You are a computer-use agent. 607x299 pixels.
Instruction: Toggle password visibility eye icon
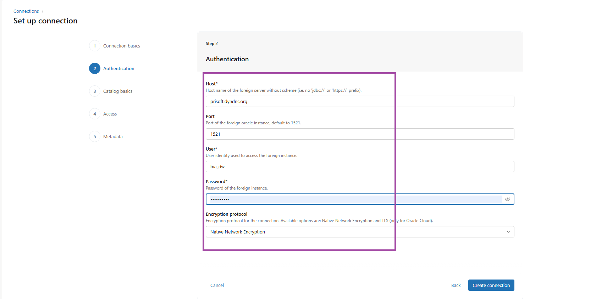pyautogui.click(x=507, y=199)
